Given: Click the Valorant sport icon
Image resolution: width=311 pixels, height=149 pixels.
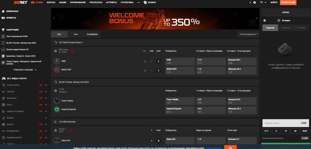Looking at the screenshot, I should (3, 92).
